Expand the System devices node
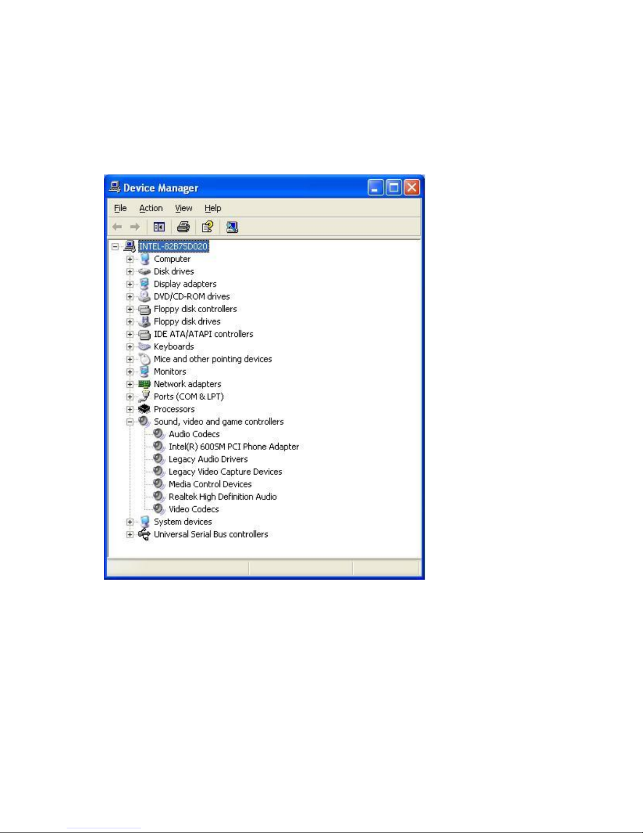Screen dimensions: 643x833 [130, 522]
